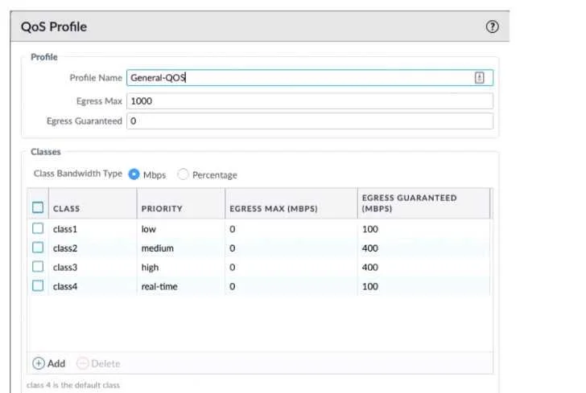Click the credential icon inside Profile Name field
This screenshot has height=393, width=586.
pos(479,78)
